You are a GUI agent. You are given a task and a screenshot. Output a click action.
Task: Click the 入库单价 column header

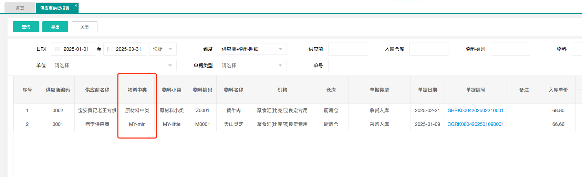click(x=558, y=90)
